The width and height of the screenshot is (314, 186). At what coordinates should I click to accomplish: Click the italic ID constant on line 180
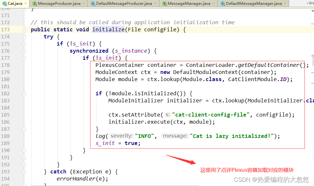(x=283, y=79)
